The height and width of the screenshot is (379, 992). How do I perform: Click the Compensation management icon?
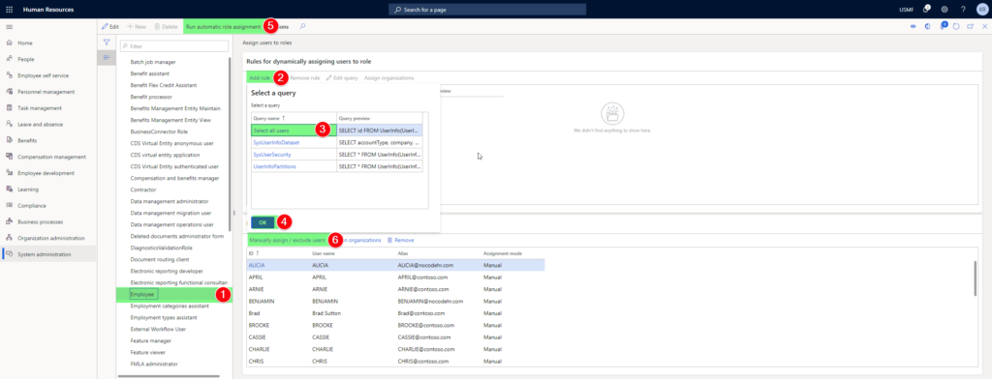coord(9,157)
